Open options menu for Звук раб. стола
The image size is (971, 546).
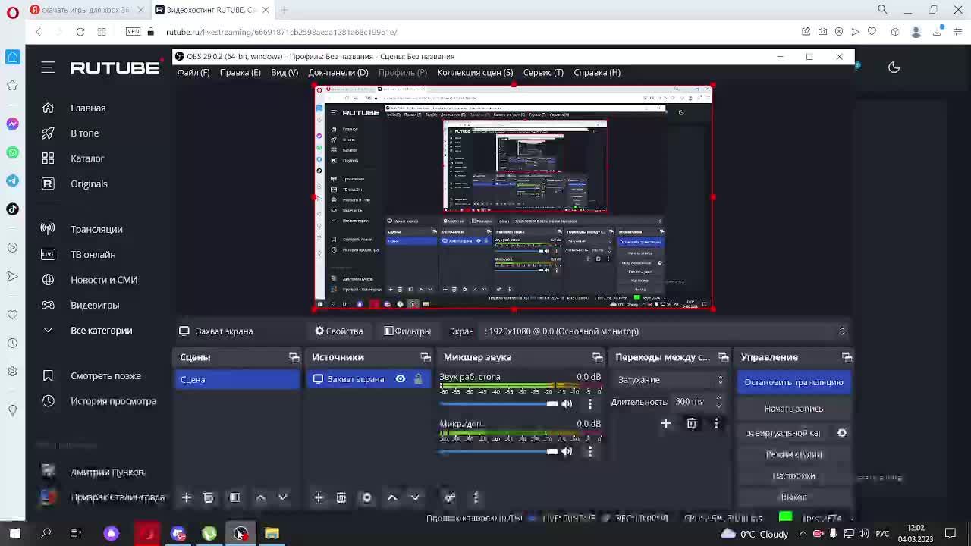coord(590,404)
